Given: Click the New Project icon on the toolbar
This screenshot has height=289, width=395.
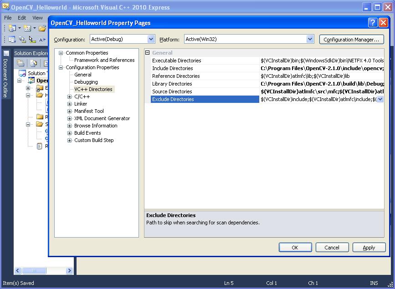Looking at the screenshot, I should click(x=12, y=28).
